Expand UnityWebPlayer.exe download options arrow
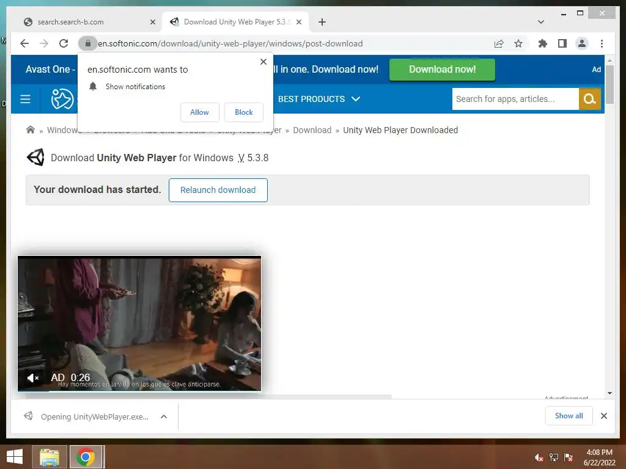Viewport: 626px width, 469px height. (164, 416)
